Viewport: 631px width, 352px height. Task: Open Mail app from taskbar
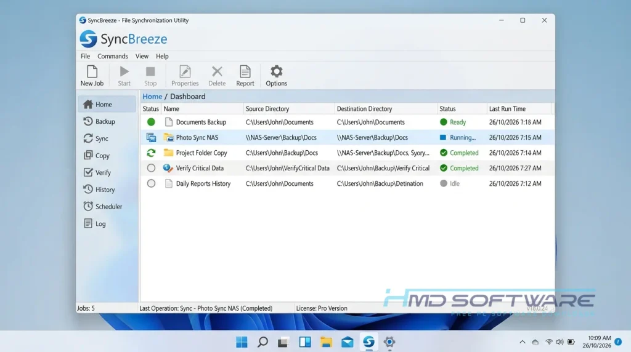(348, 342)
